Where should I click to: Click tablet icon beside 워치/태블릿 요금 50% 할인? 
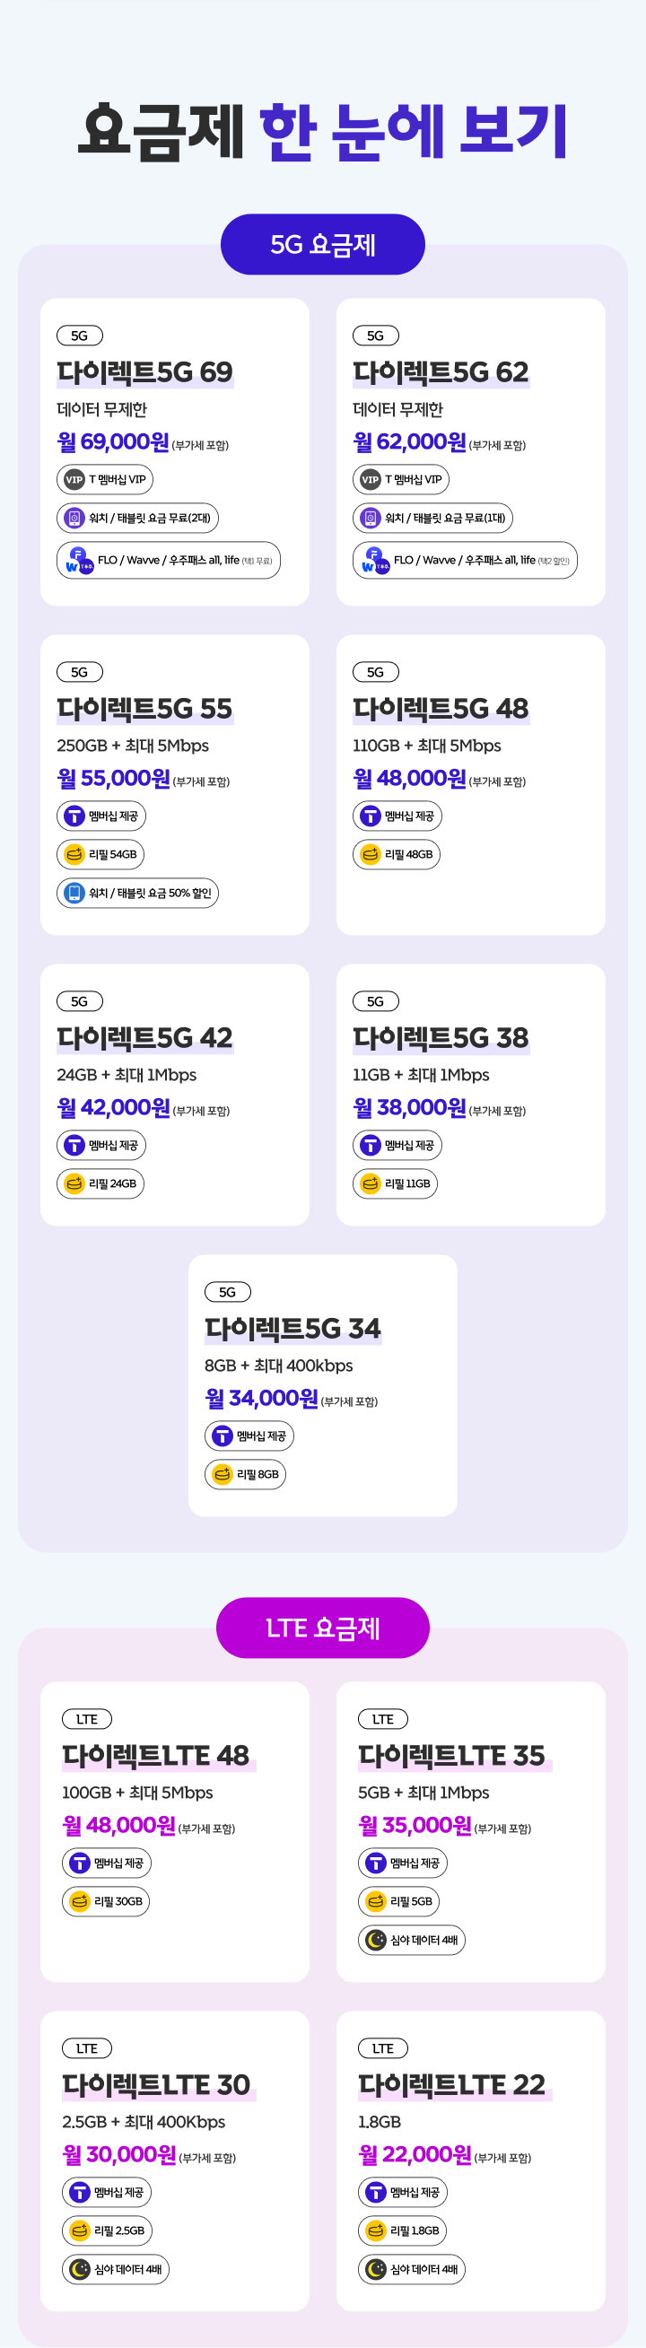pyautogui.click(x=74, y=894)
